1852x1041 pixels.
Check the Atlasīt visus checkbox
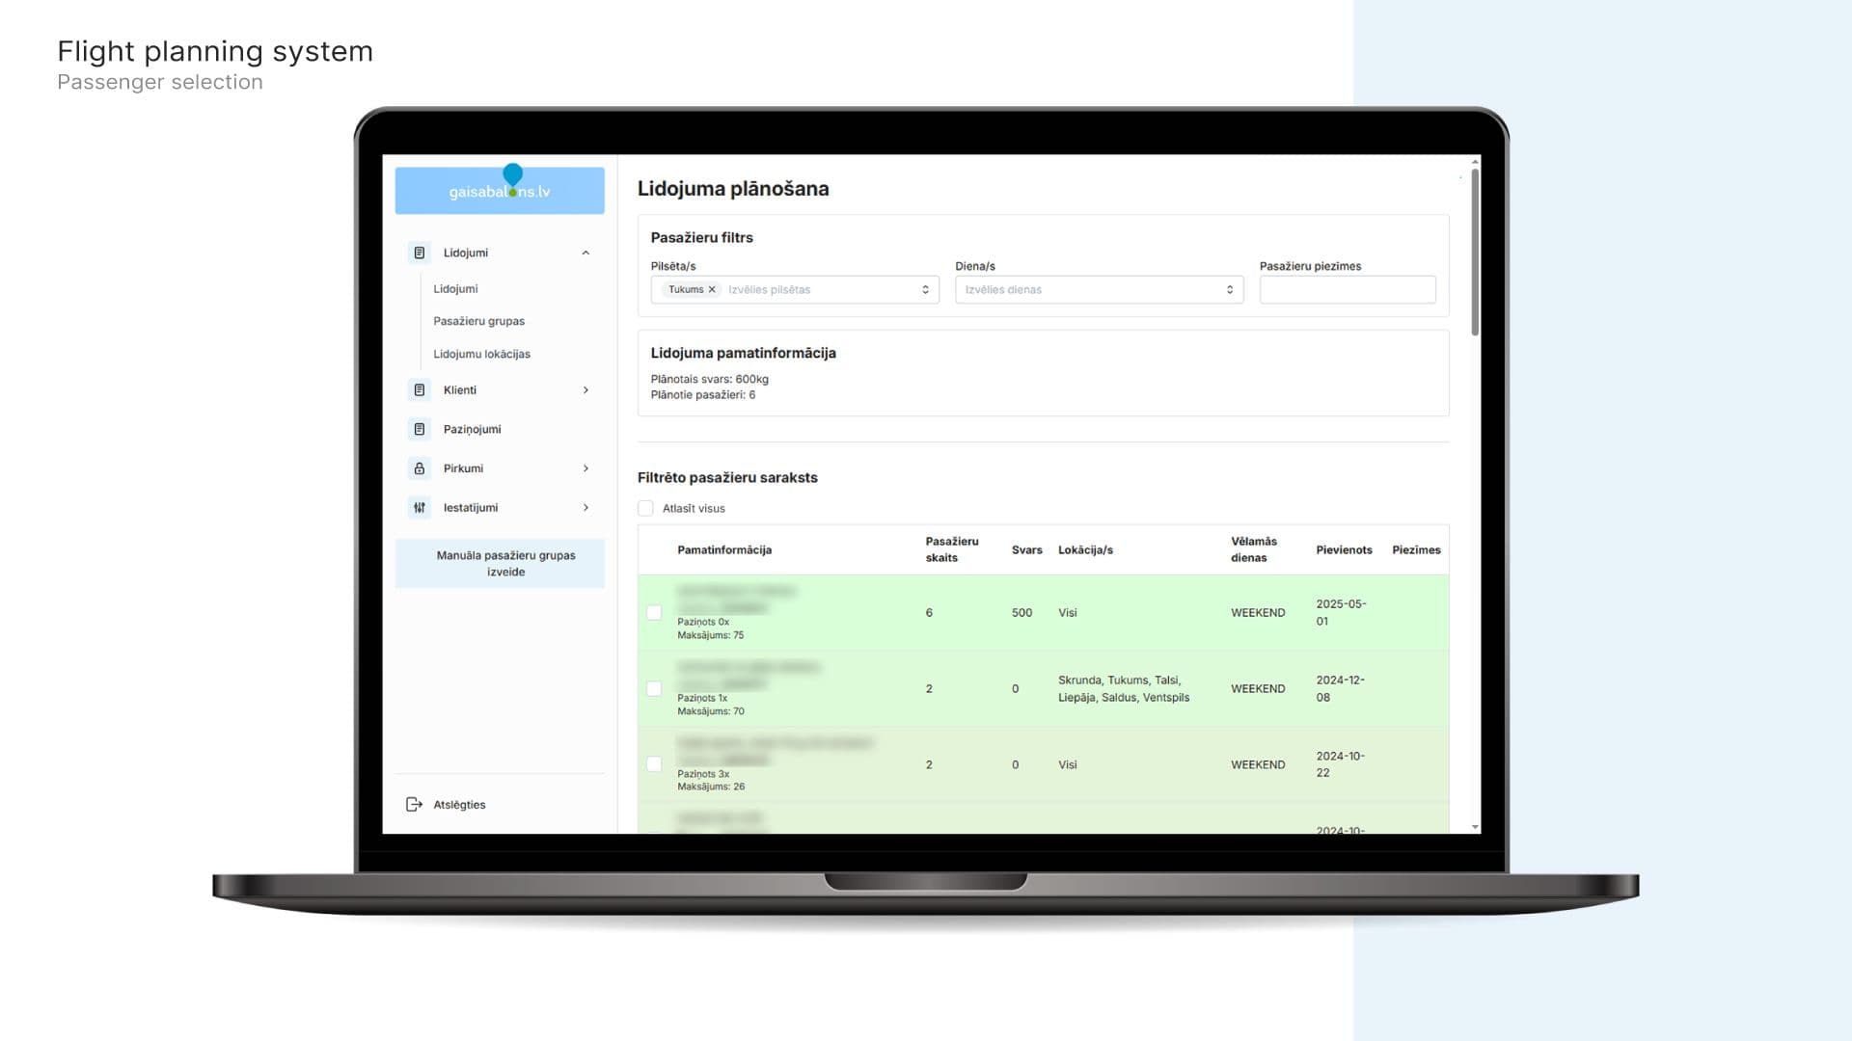coord(645,508)
